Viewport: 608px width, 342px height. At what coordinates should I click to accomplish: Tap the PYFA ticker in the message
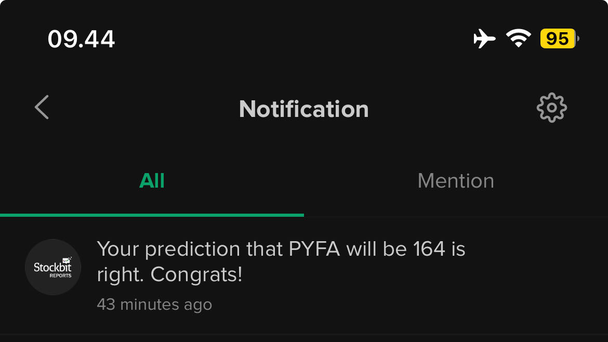[x=314, y=249]
